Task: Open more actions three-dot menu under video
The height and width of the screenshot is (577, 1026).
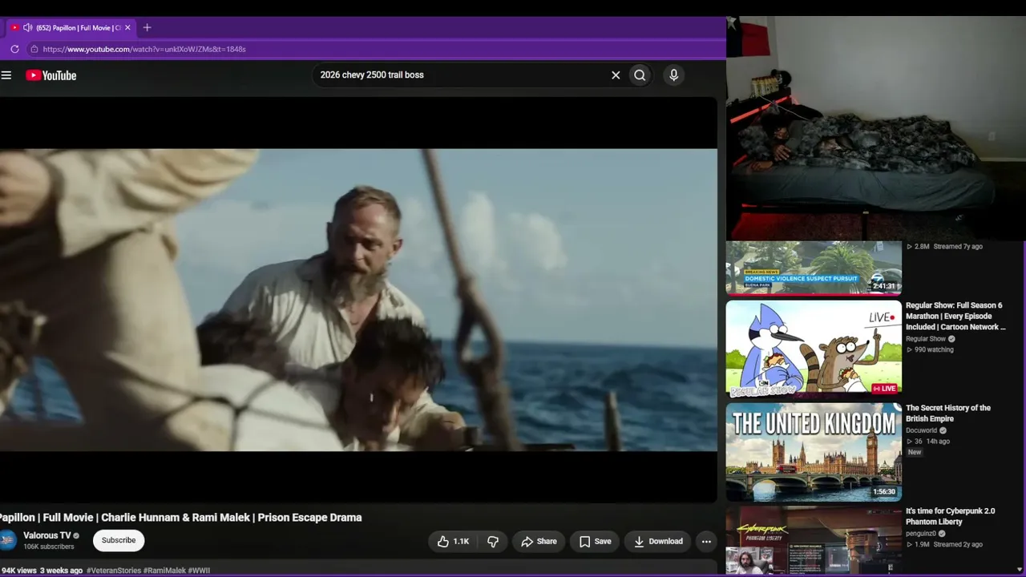Action: (706, 542)
